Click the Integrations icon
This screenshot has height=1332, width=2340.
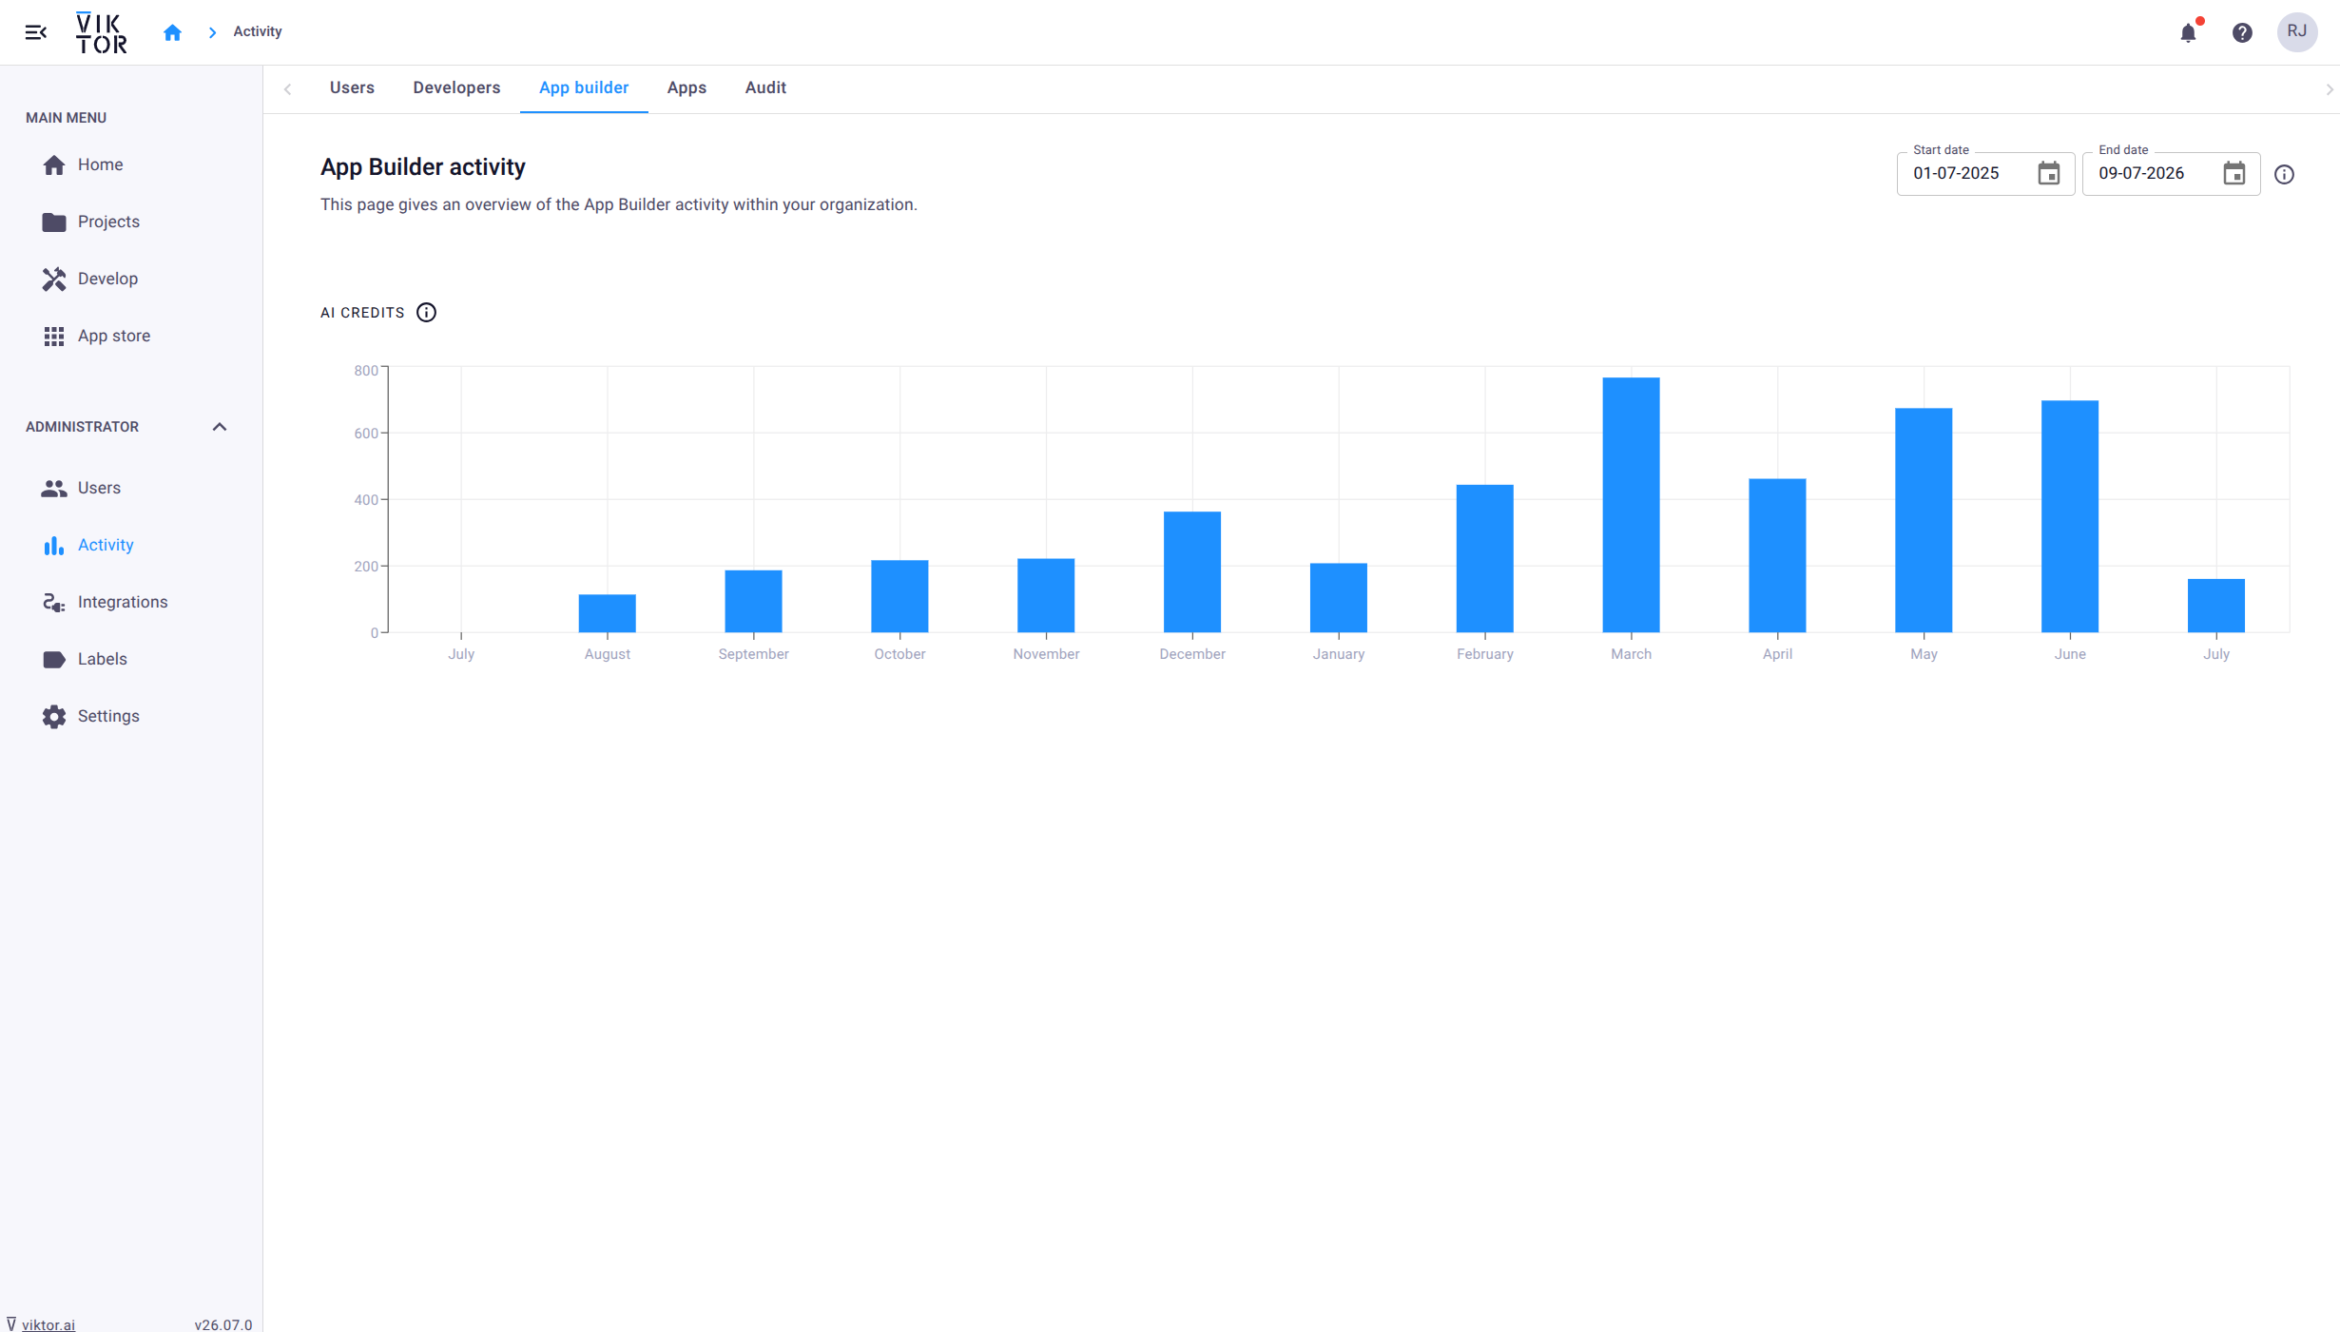click(x=54, y=602)
